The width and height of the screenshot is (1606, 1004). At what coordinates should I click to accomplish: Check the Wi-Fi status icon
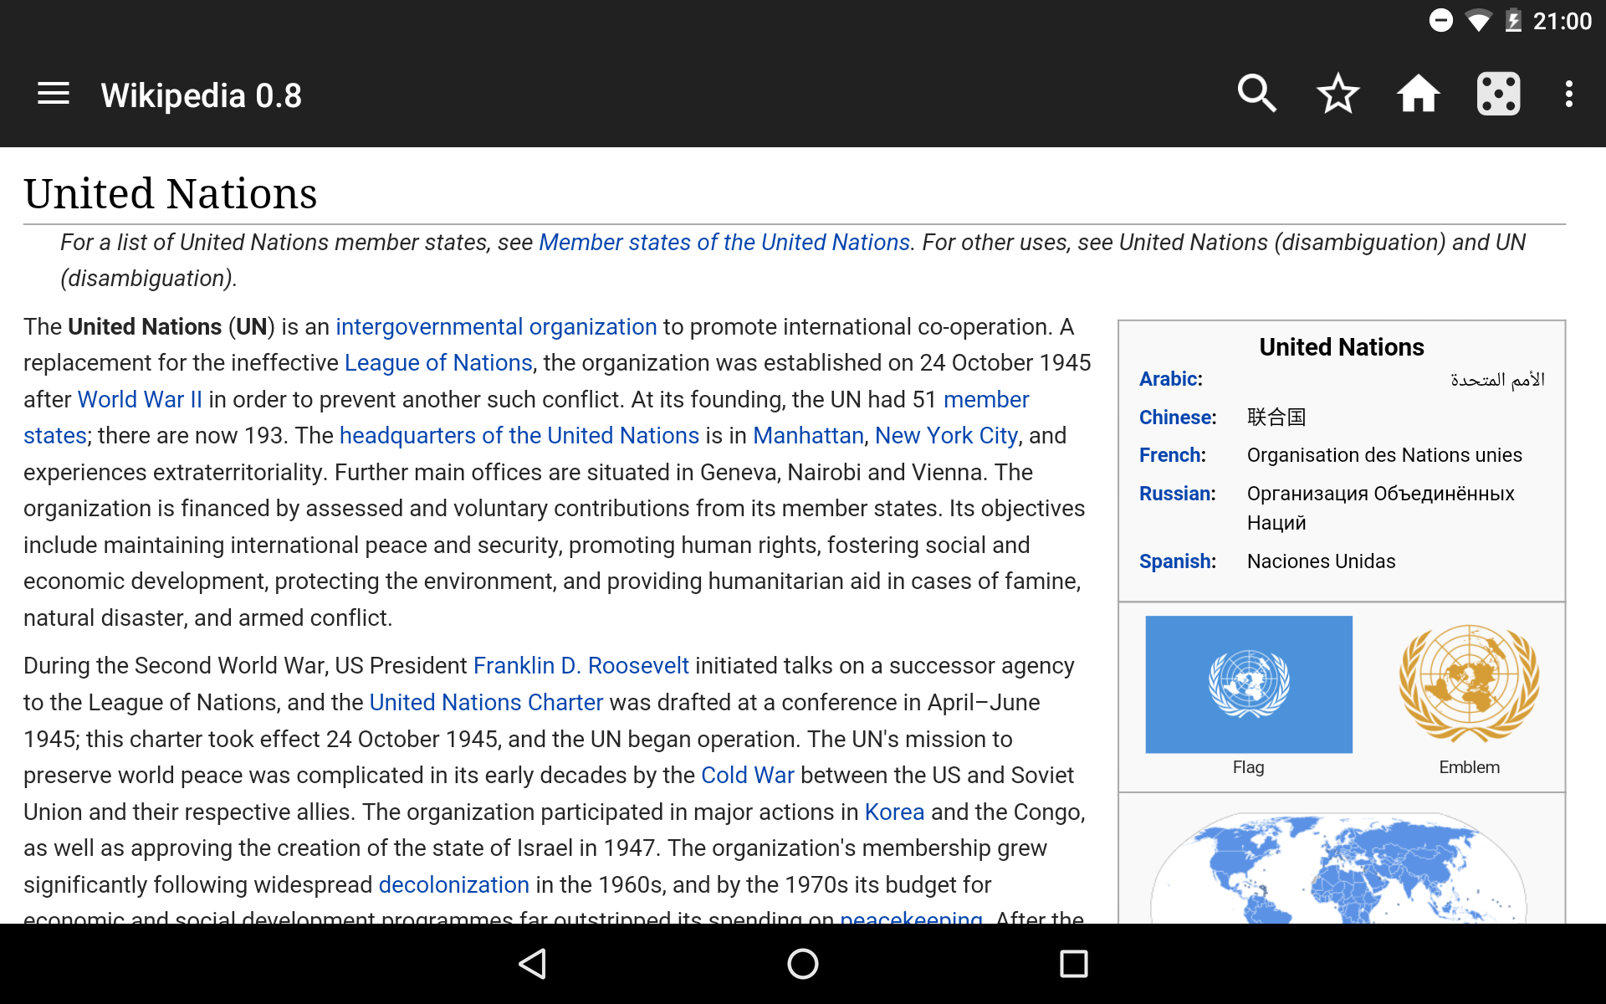coord(1479,21)
